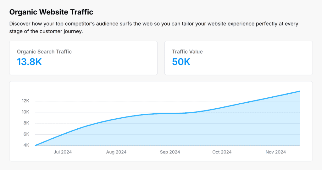Screen dimensions: 322x170
Task: Select the Traffic Value label
Action: 187,52
